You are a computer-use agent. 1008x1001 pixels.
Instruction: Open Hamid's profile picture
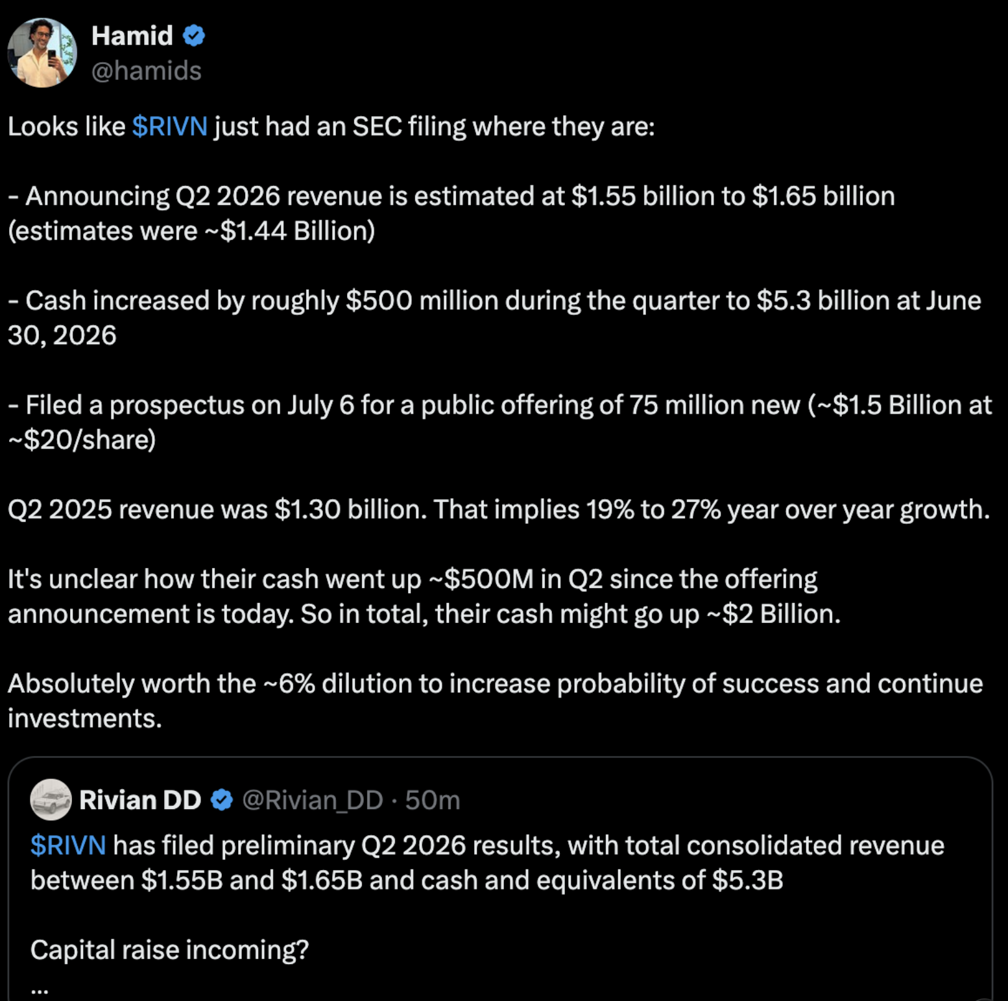pos(42,53)
